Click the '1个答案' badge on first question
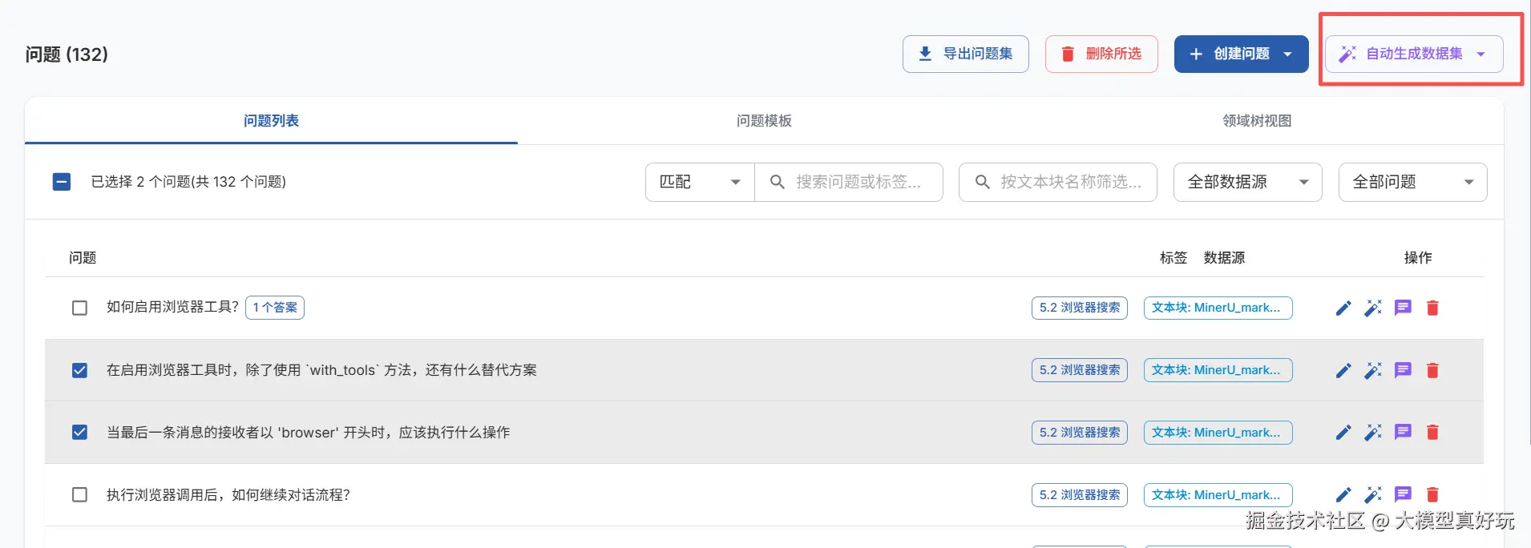Viewport: 1531px width, 548px height. [x=275, y=308]
